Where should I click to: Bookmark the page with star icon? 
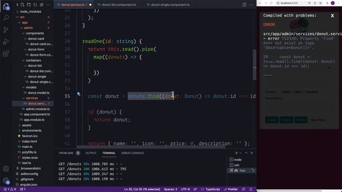tap(321, 3)
